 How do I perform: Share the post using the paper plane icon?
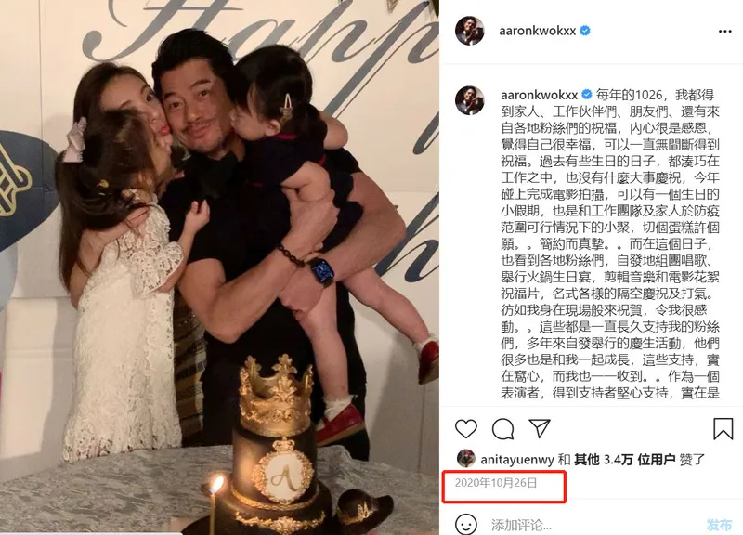point(540,428)
